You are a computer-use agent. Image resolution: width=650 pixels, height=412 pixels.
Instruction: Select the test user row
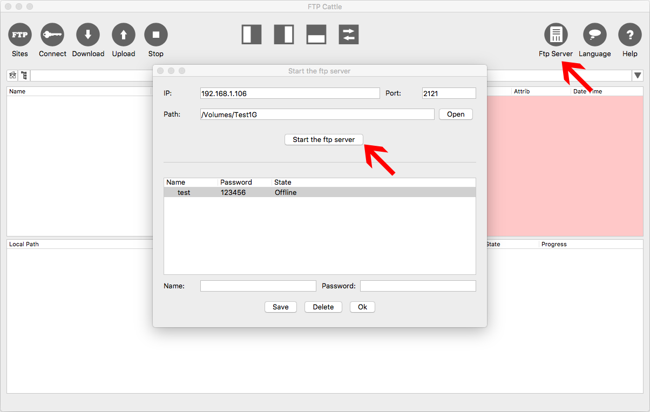320,192
